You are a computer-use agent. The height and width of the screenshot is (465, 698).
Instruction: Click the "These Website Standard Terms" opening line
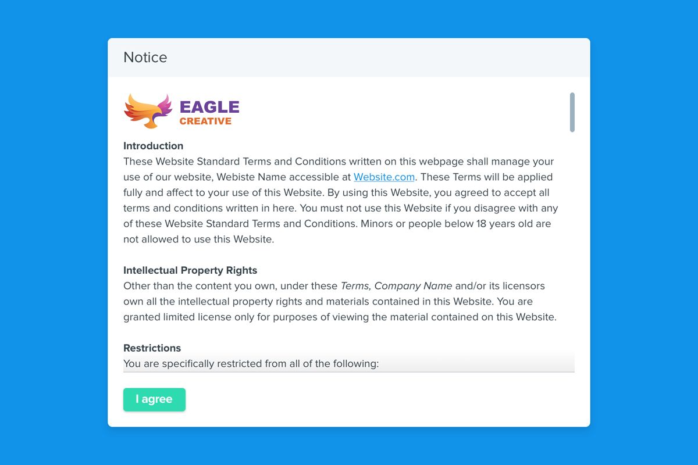233,162
